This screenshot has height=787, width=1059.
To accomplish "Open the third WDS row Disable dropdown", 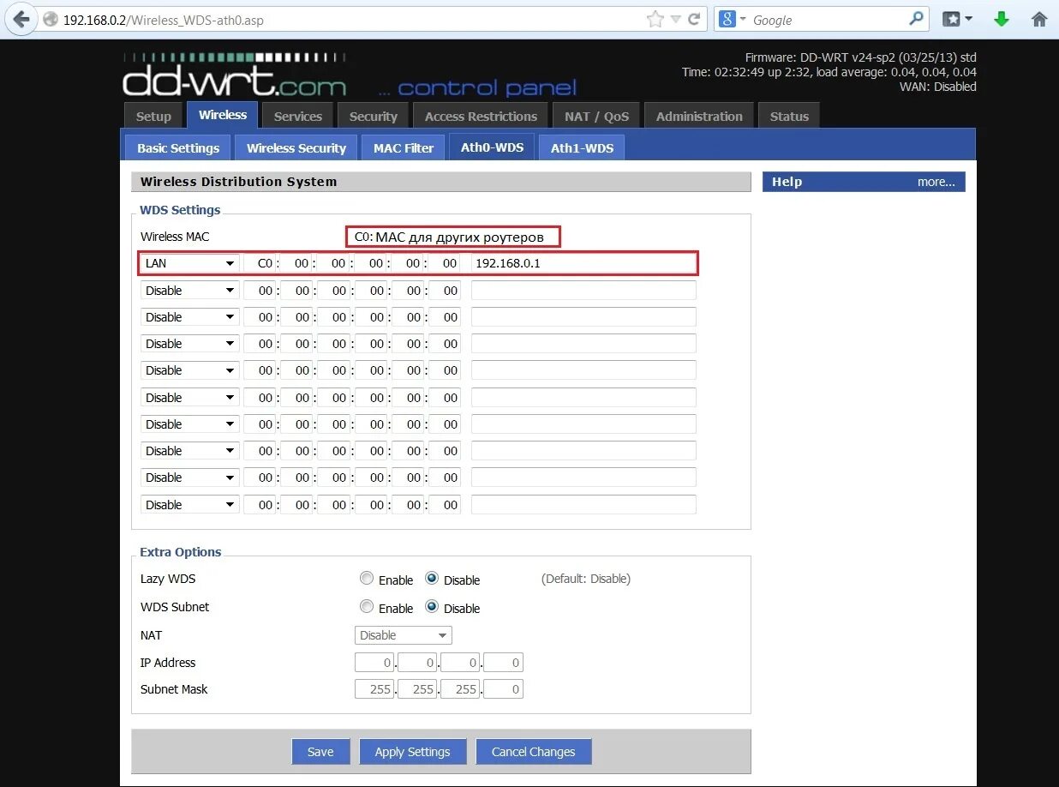I will [x=189, y=317].
